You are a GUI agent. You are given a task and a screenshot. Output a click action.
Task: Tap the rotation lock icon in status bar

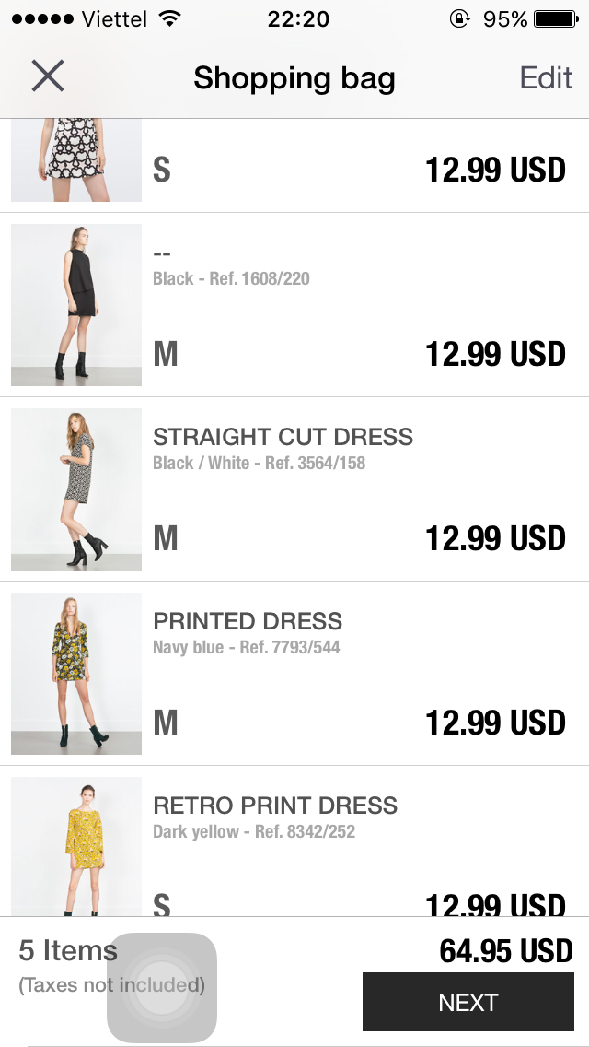tap(459, 18)
